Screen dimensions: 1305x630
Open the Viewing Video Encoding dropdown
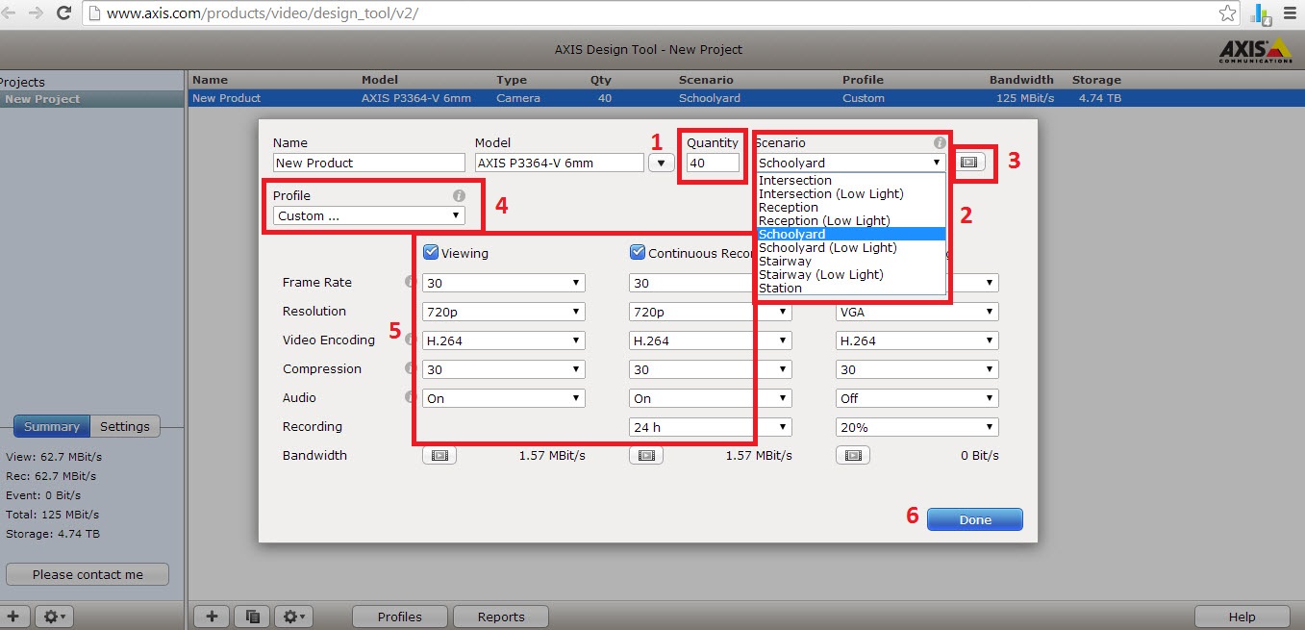(x=504, y=340)
